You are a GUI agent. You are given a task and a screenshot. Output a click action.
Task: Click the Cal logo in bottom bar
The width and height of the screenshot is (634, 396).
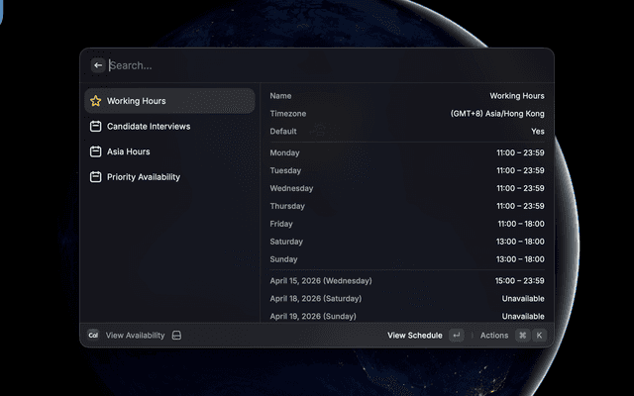pos(93,336)
